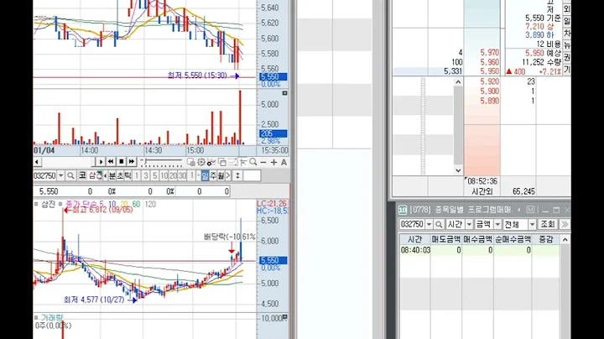Toggle the 삼진 legend marker in daily chart
Screen dimensions: 604x339
point(36,204)
